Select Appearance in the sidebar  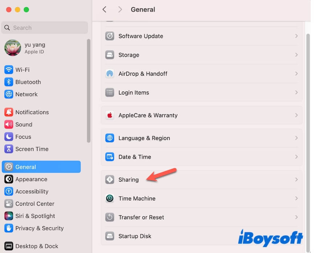(x=31, y=179)
